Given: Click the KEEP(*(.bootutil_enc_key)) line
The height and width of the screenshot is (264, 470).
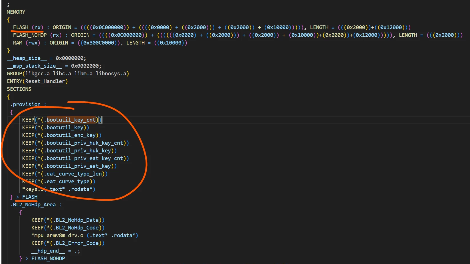Looking at the screenshot, I should [62, 135].
